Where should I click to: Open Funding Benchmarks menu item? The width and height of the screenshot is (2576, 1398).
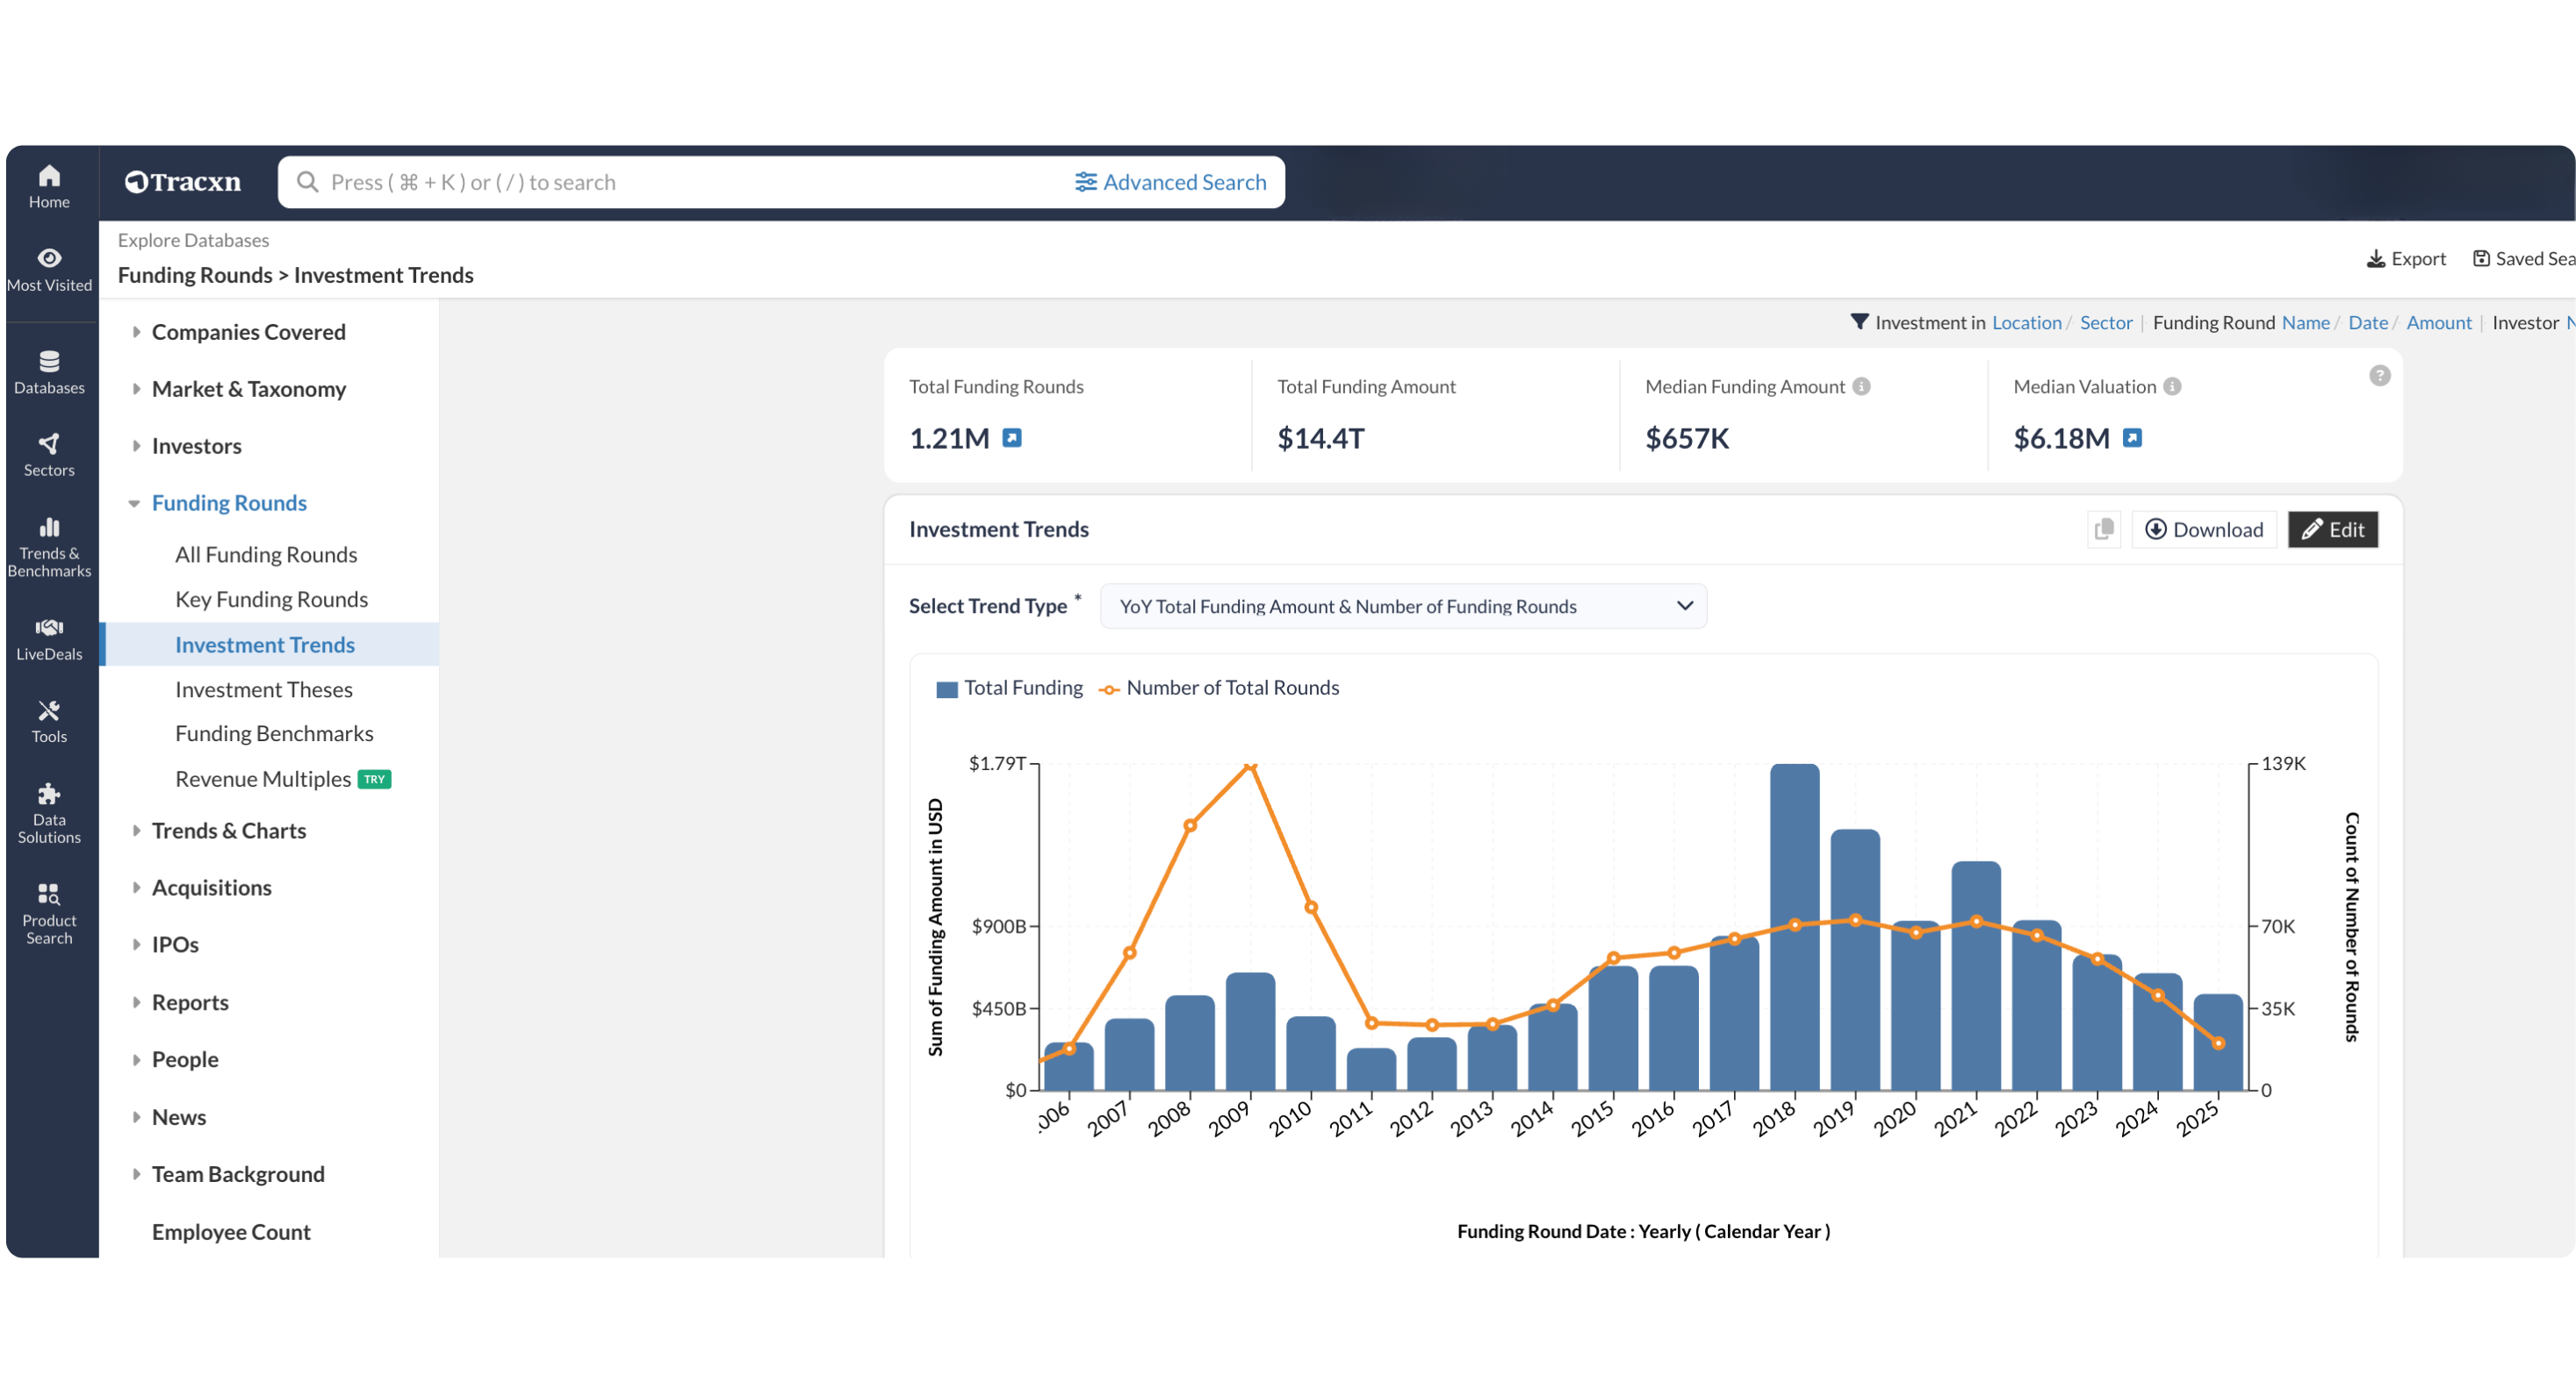(274, 733)
